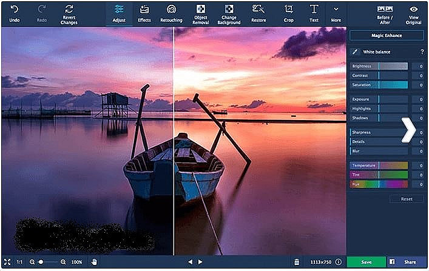Adjust the Details slider
This screenshot has width=429, height=271.
[x=379, y=142]
